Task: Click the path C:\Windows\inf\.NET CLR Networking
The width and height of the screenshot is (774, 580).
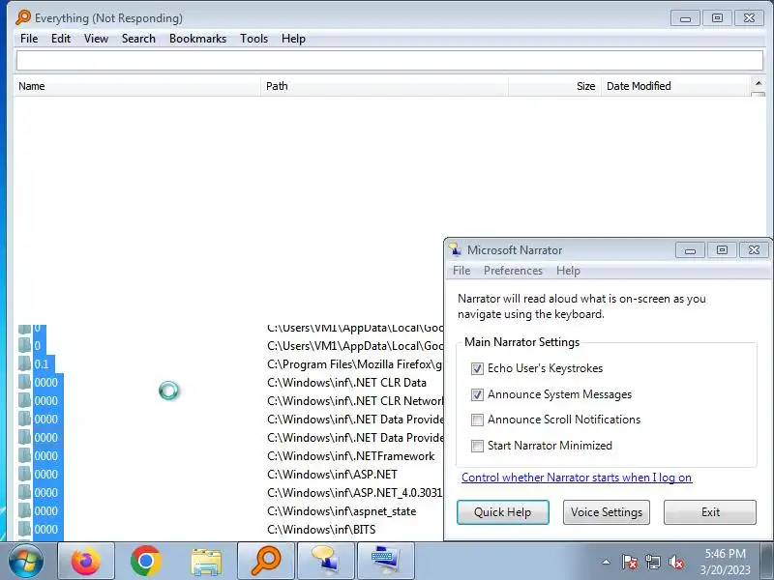Action: tap(355, 401)
